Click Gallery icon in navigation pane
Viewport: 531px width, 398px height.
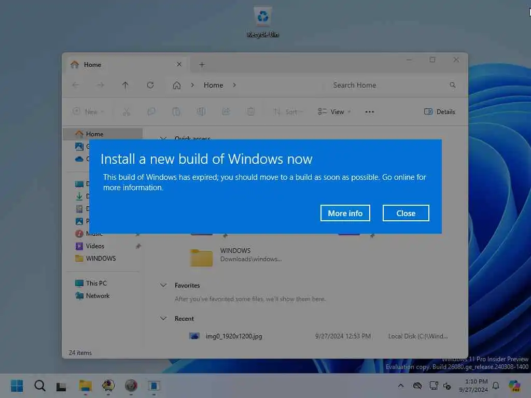pos(79,146)
